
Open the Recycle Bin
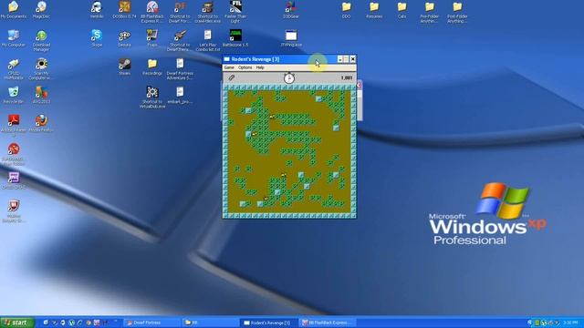(x=14, y=95)
